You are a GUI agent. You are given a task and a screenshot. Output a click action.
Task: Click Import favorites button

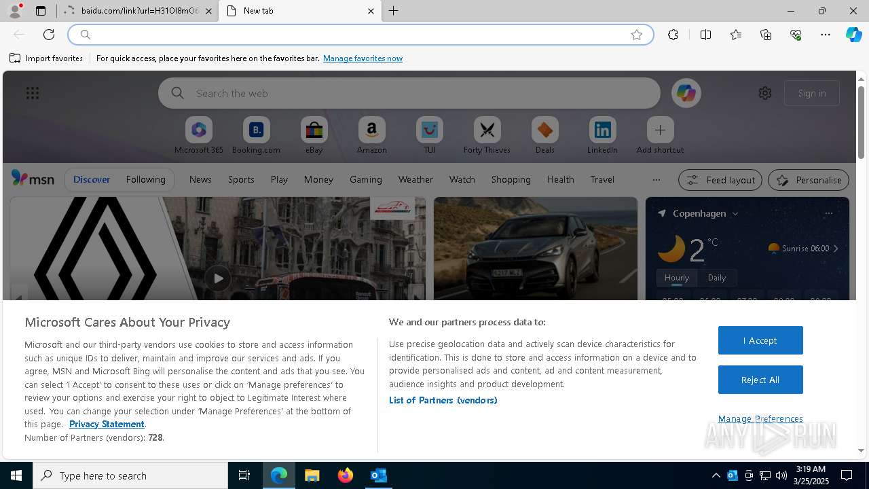click(46, 58)
